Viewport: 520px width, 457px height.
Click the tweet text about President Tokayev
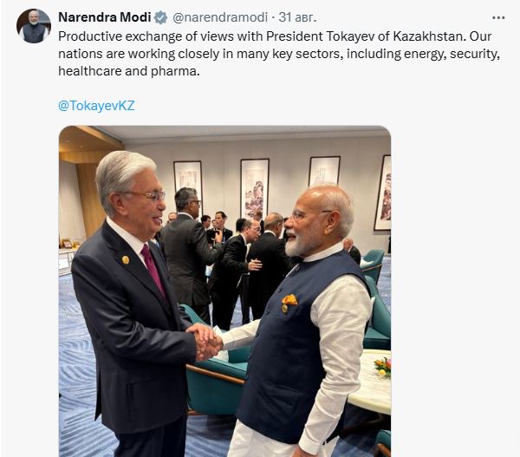click(x=279, y=54)
